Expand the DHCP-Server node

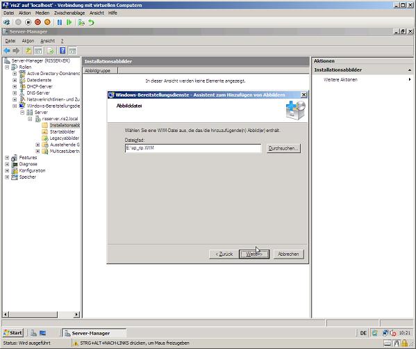(15, 87)
